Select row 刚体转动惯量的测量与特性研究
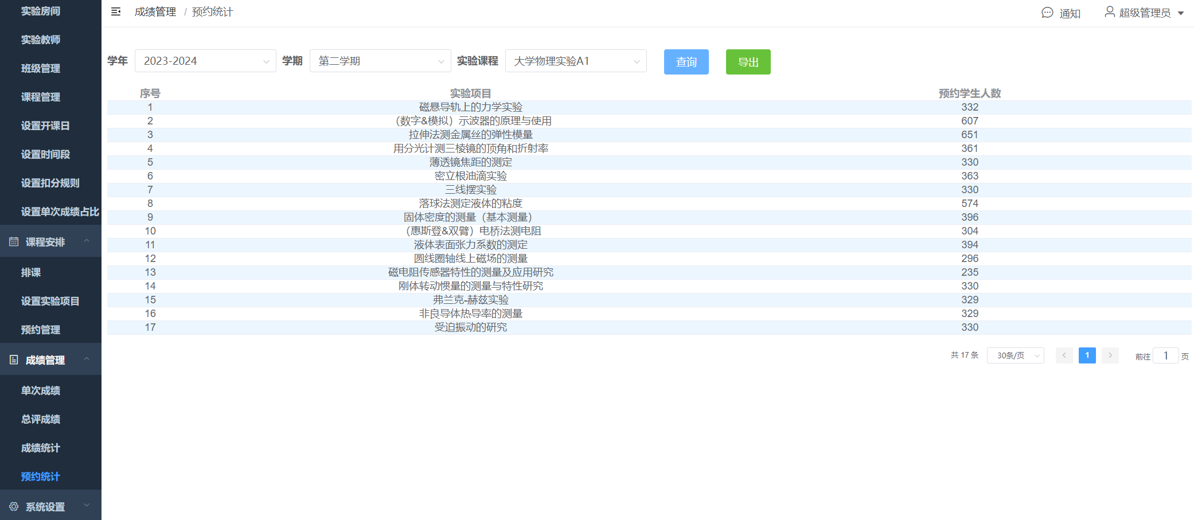 649,286
